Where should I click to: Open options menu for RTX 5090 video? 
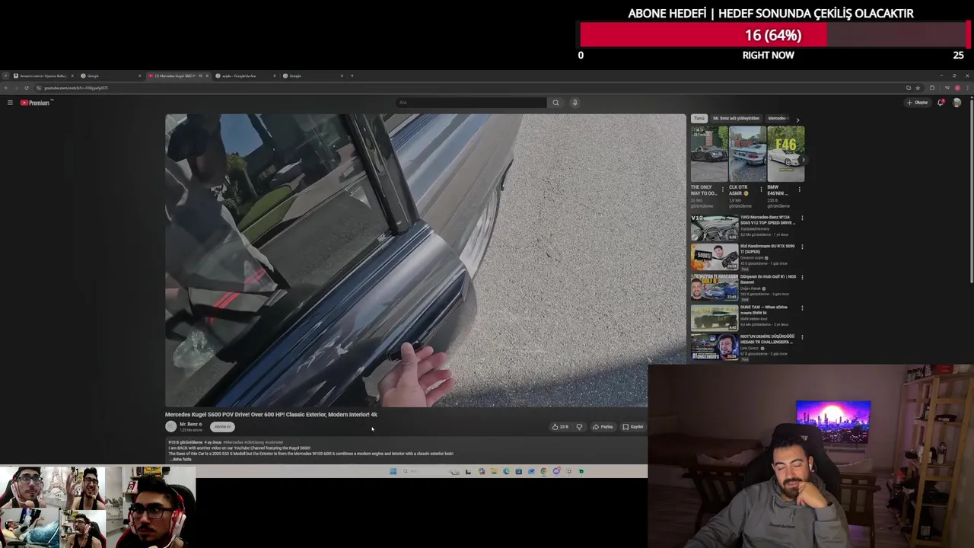coord(802,247)
